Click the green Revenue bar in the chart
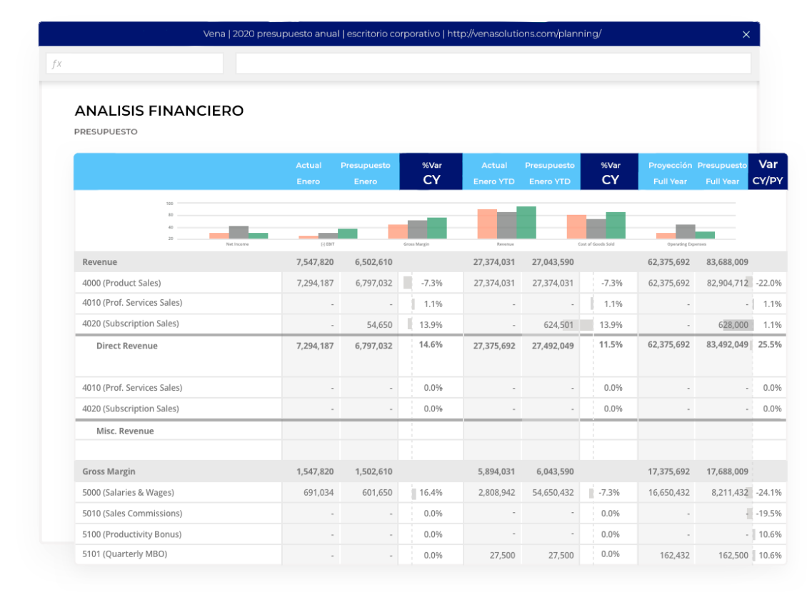This screenshot has height=600, width=807. tap(526, 222)
